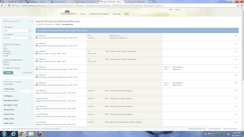Expand details of 1871 Austin county record
Image resolution: width=244 pixels, height=137 pixels.
[236, 59]
